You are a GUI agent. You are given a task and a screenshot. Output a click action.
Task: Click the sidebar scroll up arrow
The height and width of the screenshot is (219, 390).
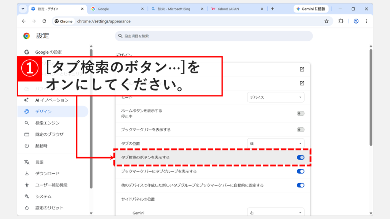click(91, 46)
